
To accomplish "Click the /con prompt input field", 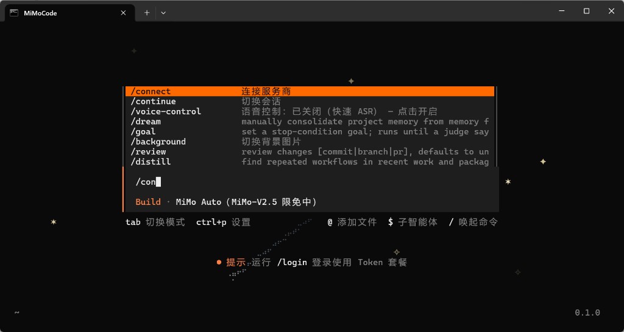I will click(x=310, y=182).
